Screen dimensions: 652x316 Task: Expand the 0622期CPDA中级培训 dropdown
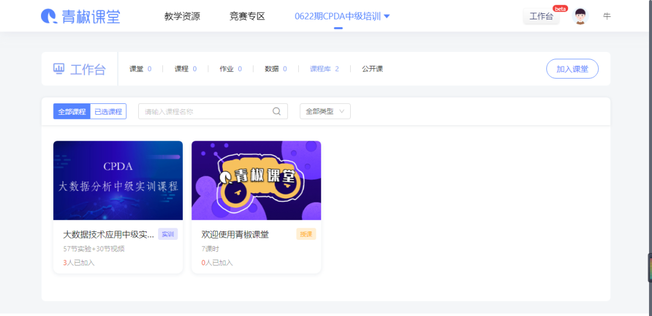[342, 16]
